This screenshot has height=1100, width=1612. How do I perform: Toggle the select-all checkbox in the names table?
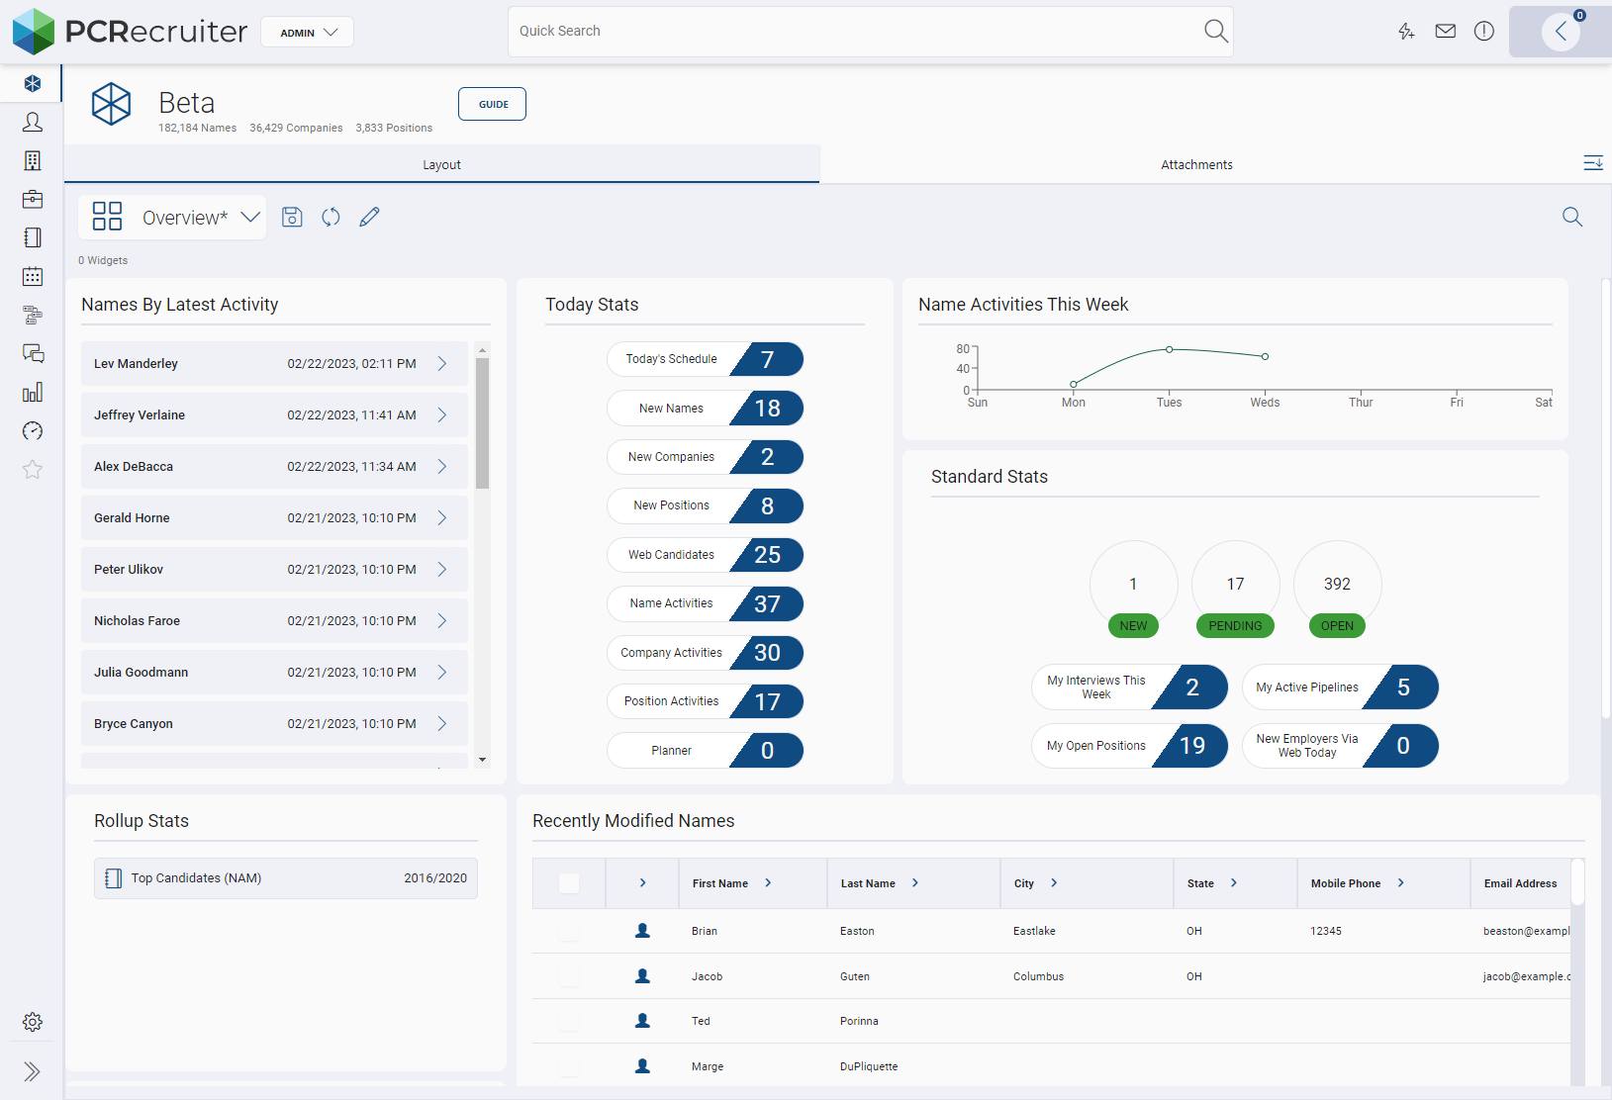[569, 883]
